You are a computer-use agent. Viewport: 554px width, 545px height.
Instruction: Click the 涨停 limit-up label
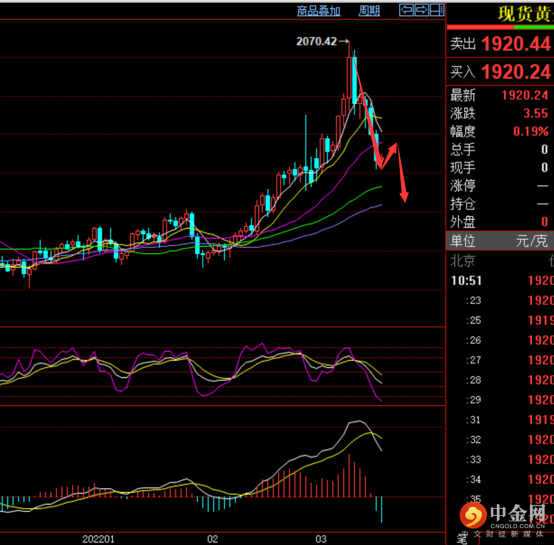point(463,186)
